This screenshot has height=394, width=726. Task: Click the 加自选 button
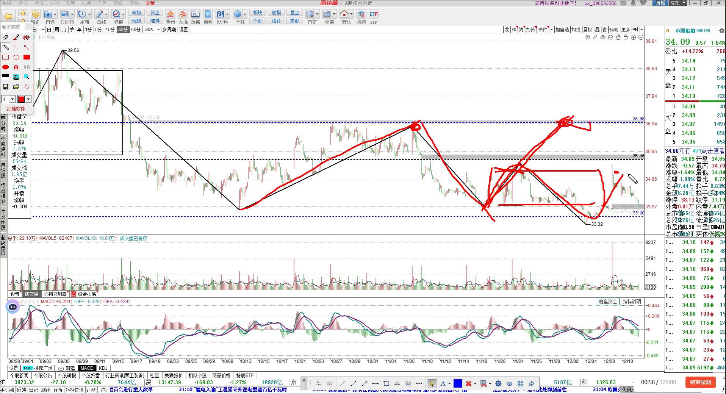click(x=562, y=30)
